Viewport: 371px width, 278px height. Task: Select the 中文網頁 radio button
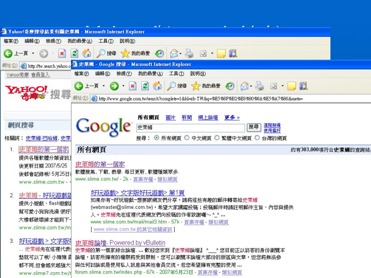point(187,138)
